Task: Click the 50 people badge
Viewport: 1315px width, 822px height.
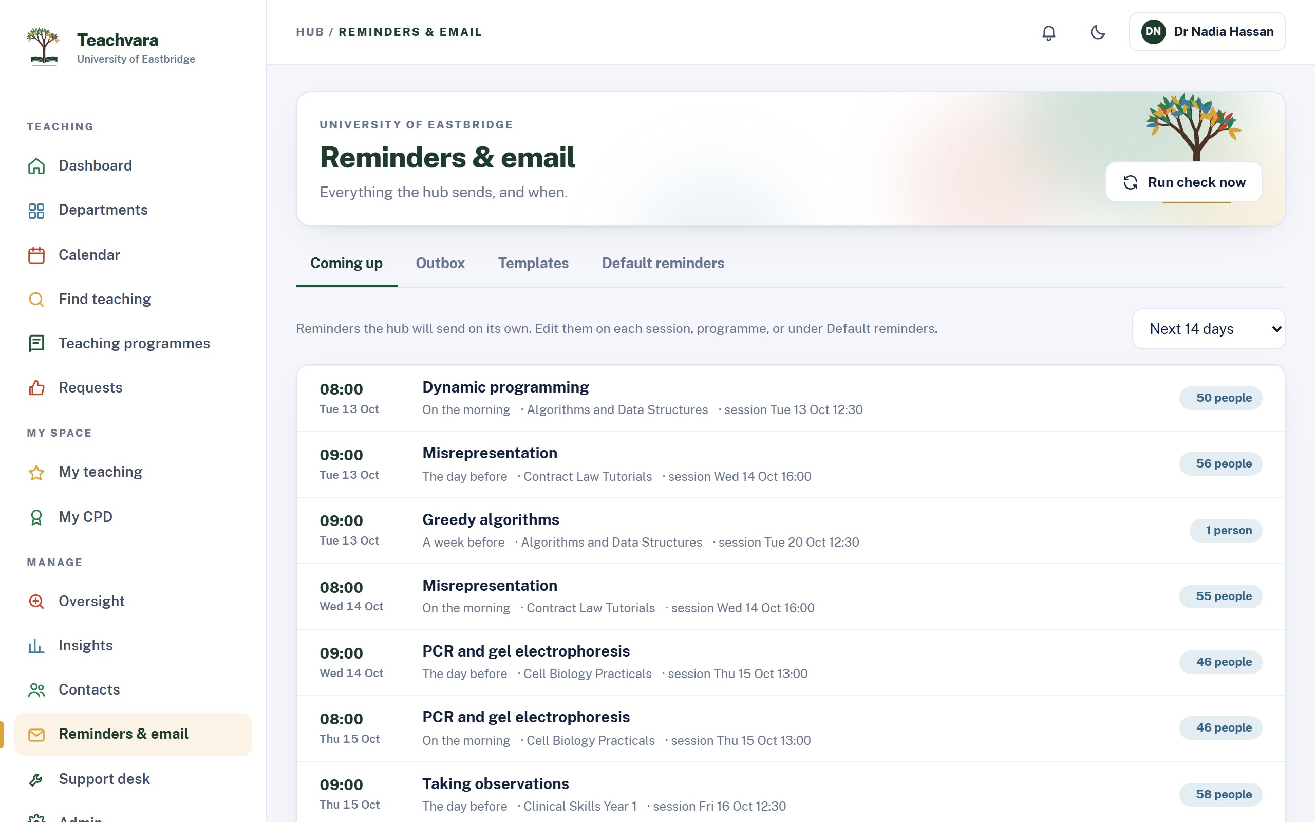Action: (1220, 398)
